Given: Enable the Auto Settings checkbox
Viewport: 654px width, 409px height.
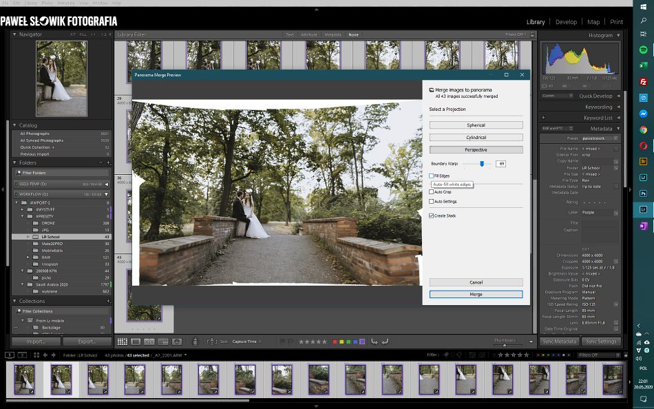Looking at the screenshot, I should coord(431,202).
